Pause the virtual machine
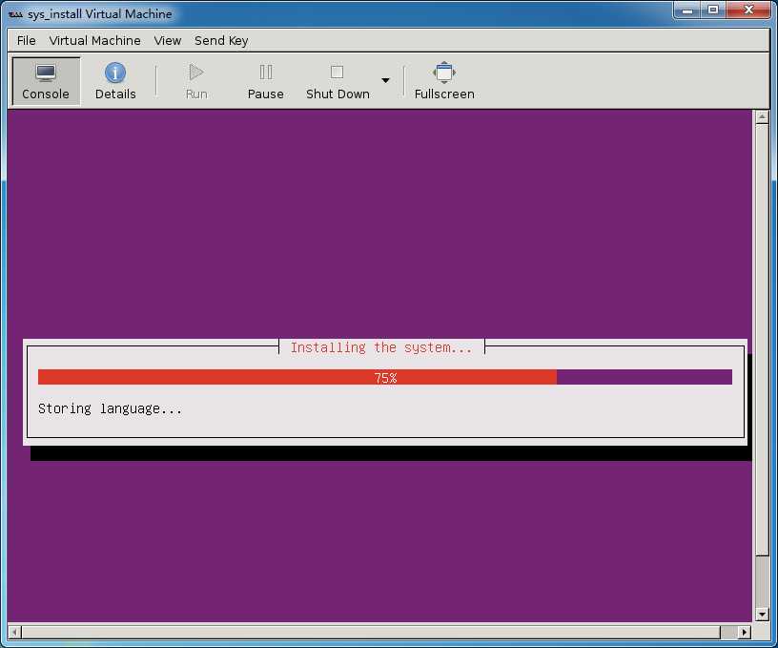The width and height of the screenshot is (778, 648). 265,81
